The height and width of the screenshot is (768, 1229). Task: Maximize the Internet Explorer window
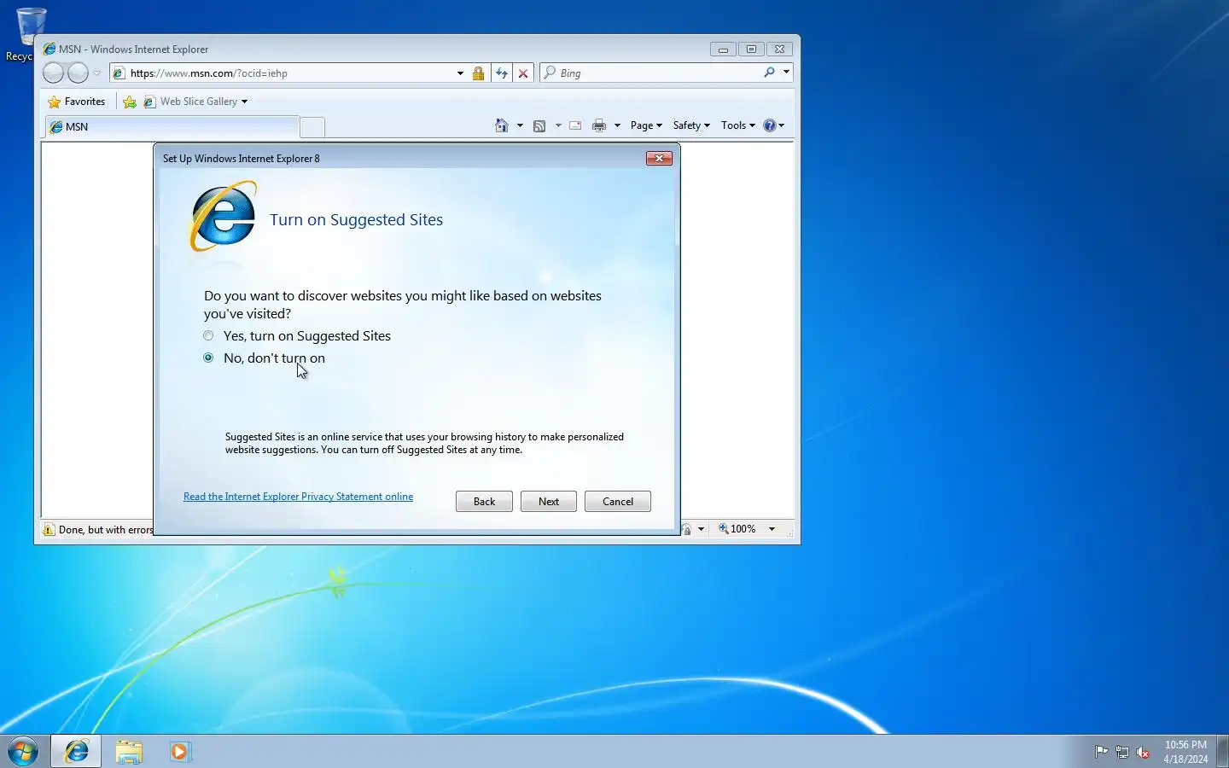pyautogui.click(x=751, y=49)
